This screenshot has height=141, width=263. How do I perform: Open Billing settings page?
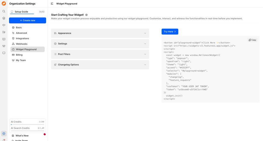(27, 55)
